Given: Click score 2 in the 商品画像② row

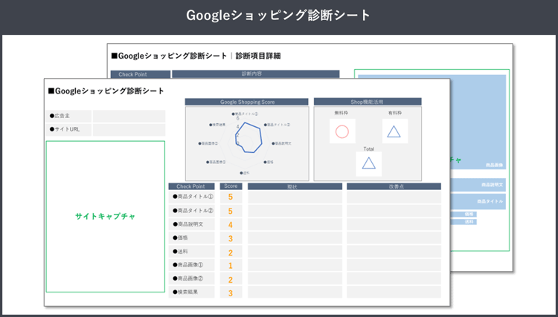Looking at the screenshot, I should pyautogui.click(x=231, y=279).
